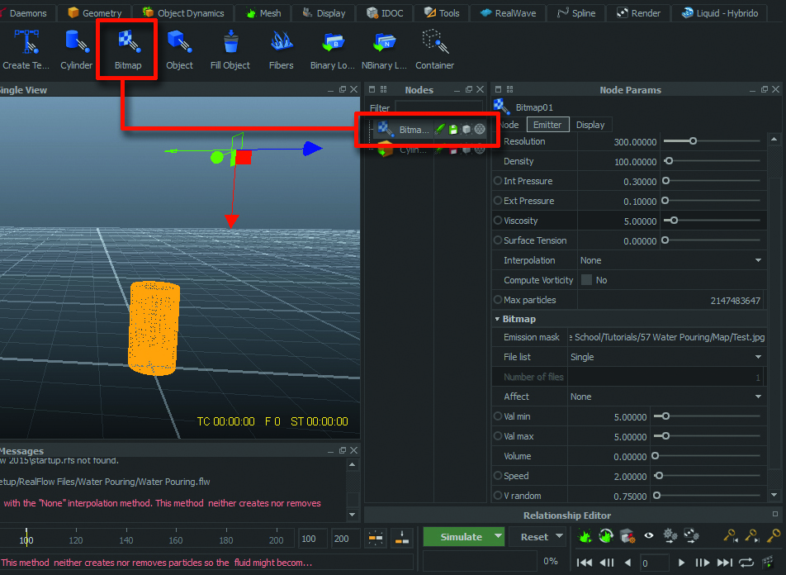Select the Fill Object emitter
Screen dimensions: 786x575
pyautogui.click(x=230, y=50)
